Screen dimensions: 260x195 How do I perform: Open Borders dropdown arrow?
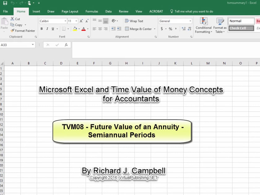[x=68, y=29]
